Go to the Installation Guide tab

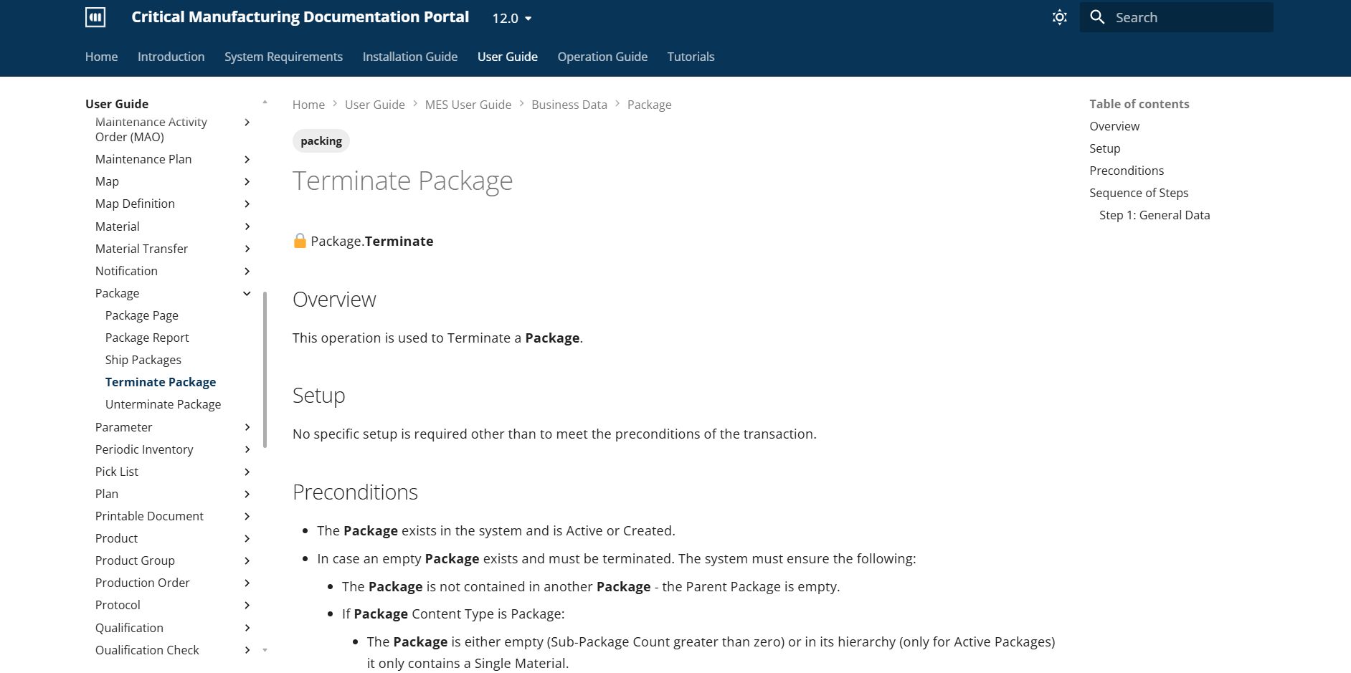click(x=410, y=57)
